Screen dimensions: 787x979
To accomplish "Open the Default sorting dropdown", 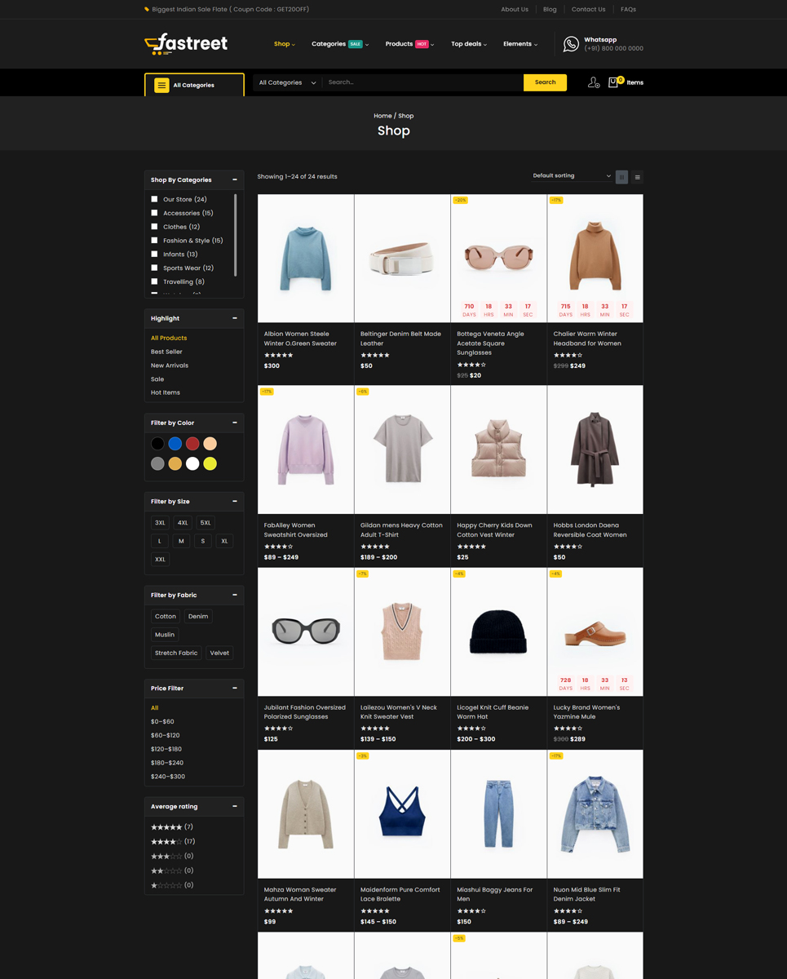I will point(571,176).
